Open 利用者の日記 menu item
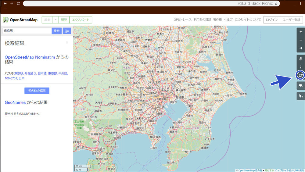Image resolution: width=305 pixels, height=172 pixels. tap(202, 20)
